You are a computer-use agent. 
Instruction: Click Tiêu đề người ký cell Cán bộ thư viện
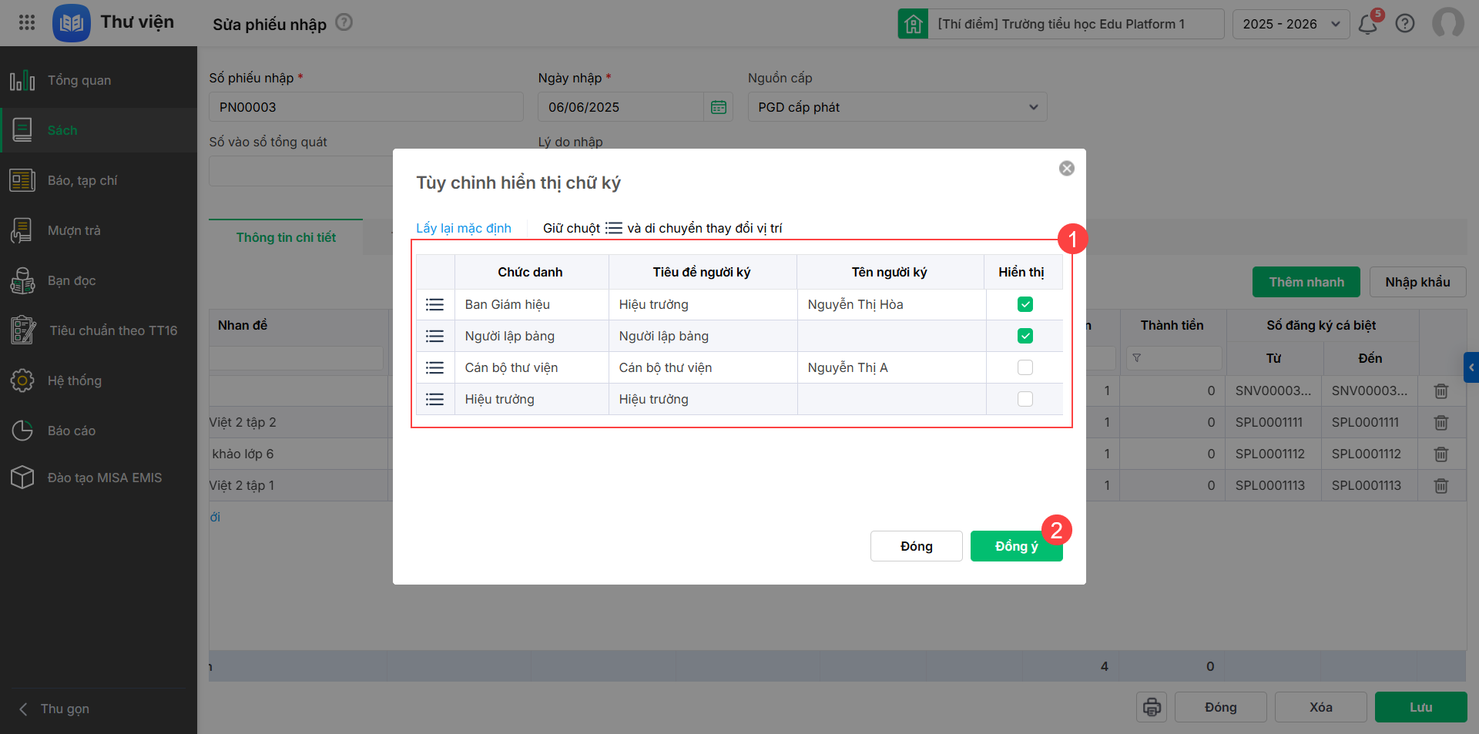[703, 367]
